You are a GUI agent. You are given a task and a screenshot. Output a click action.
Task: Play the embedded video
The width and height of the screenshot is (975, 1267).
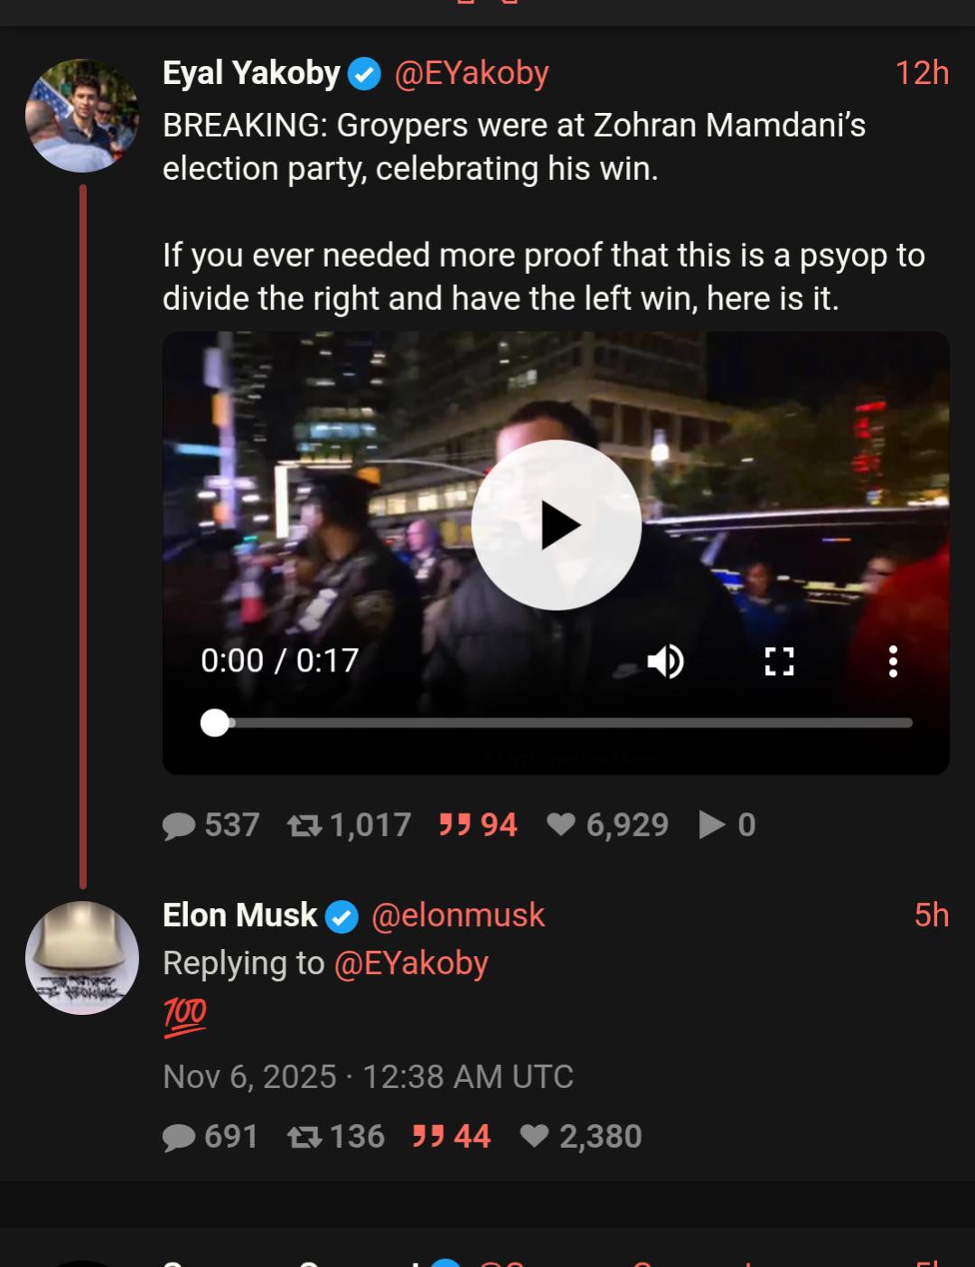pyautogui.click(x=557, y=525)
